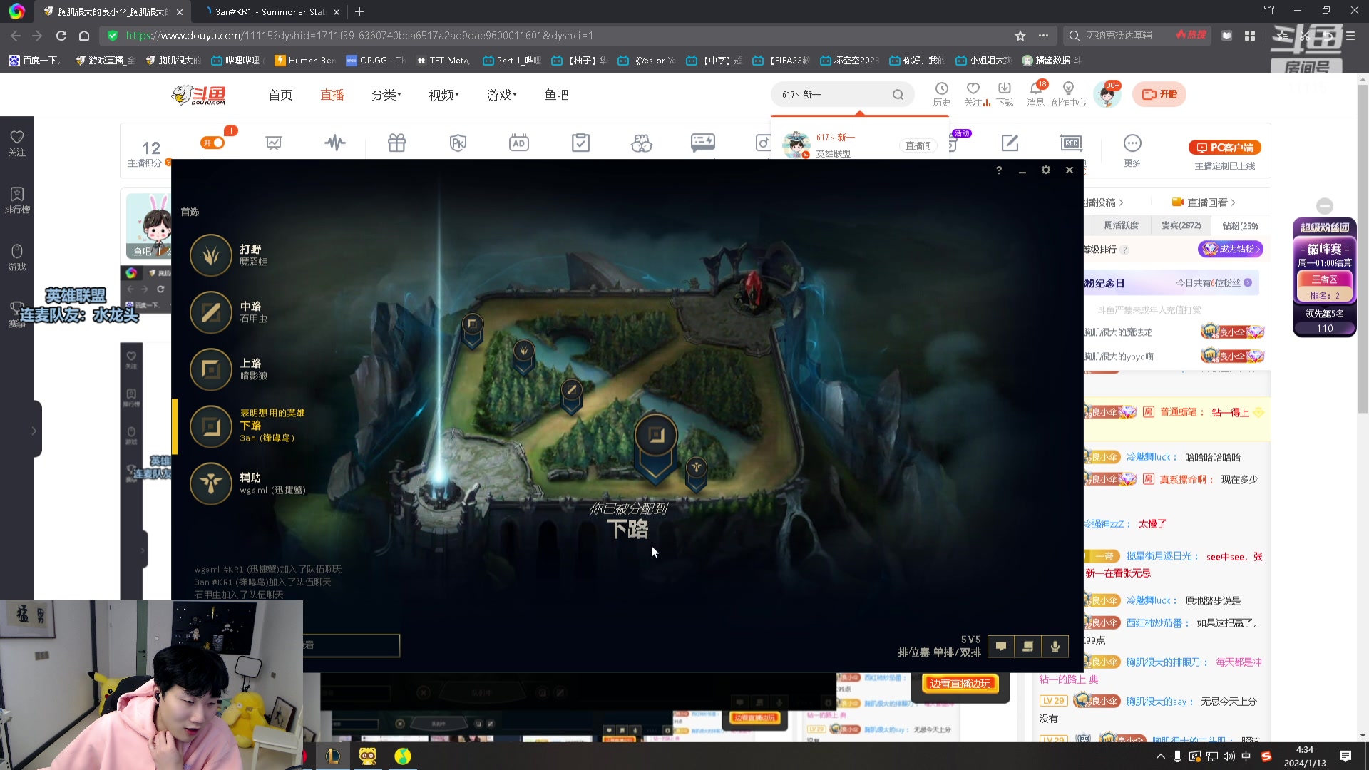
Task: Click the 边看直播边玩 orange button
Action: coord(960,684)
